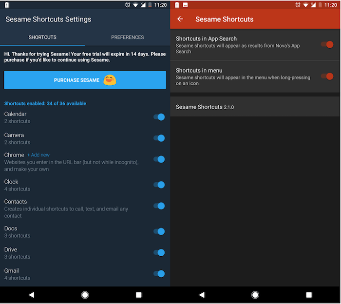Turn off Shortcuts in App Search switch
The image size is (341, 304).
(x=327, y=45)
